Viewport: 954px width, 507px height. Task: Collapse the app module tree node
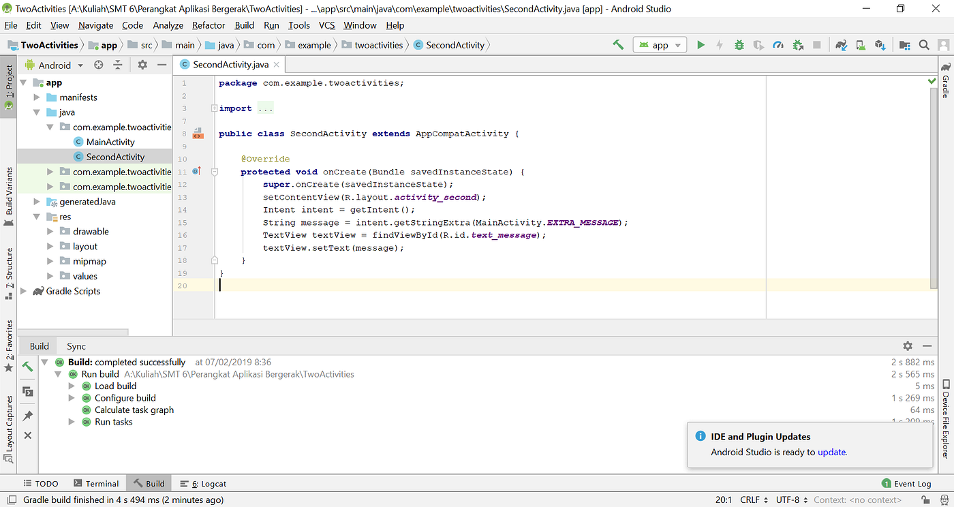pos(23,82)
